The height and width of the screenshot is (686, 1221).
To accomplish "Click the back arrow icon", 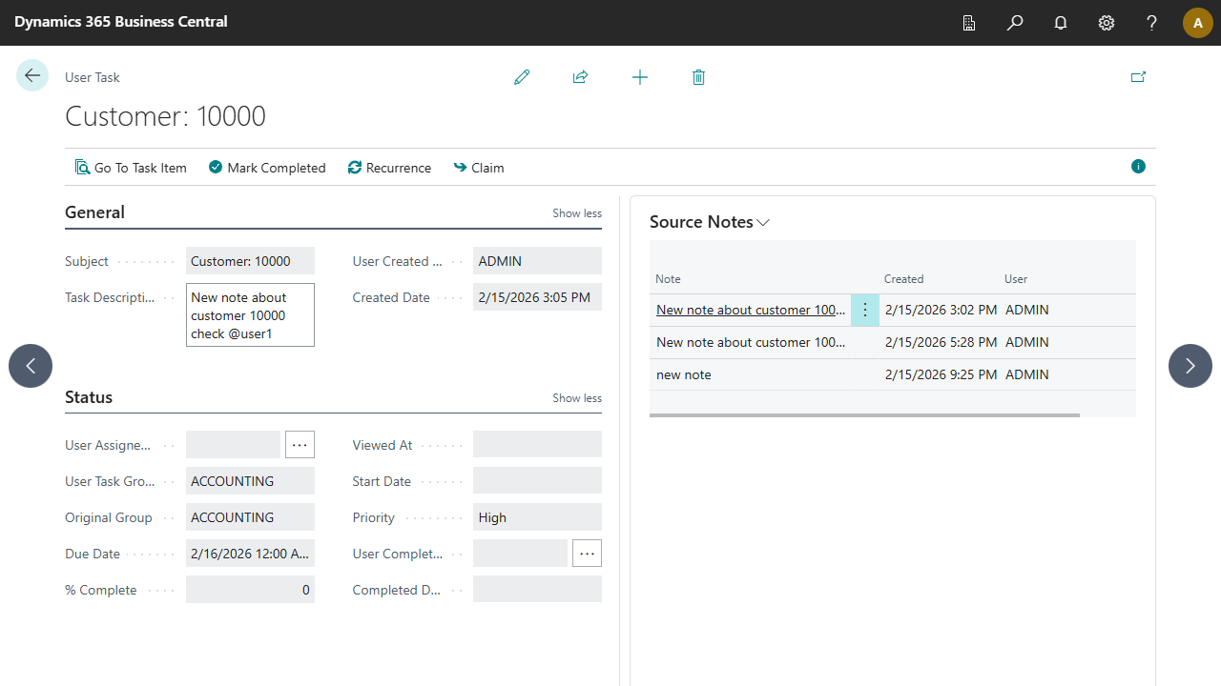I will (x=32, y=76).
